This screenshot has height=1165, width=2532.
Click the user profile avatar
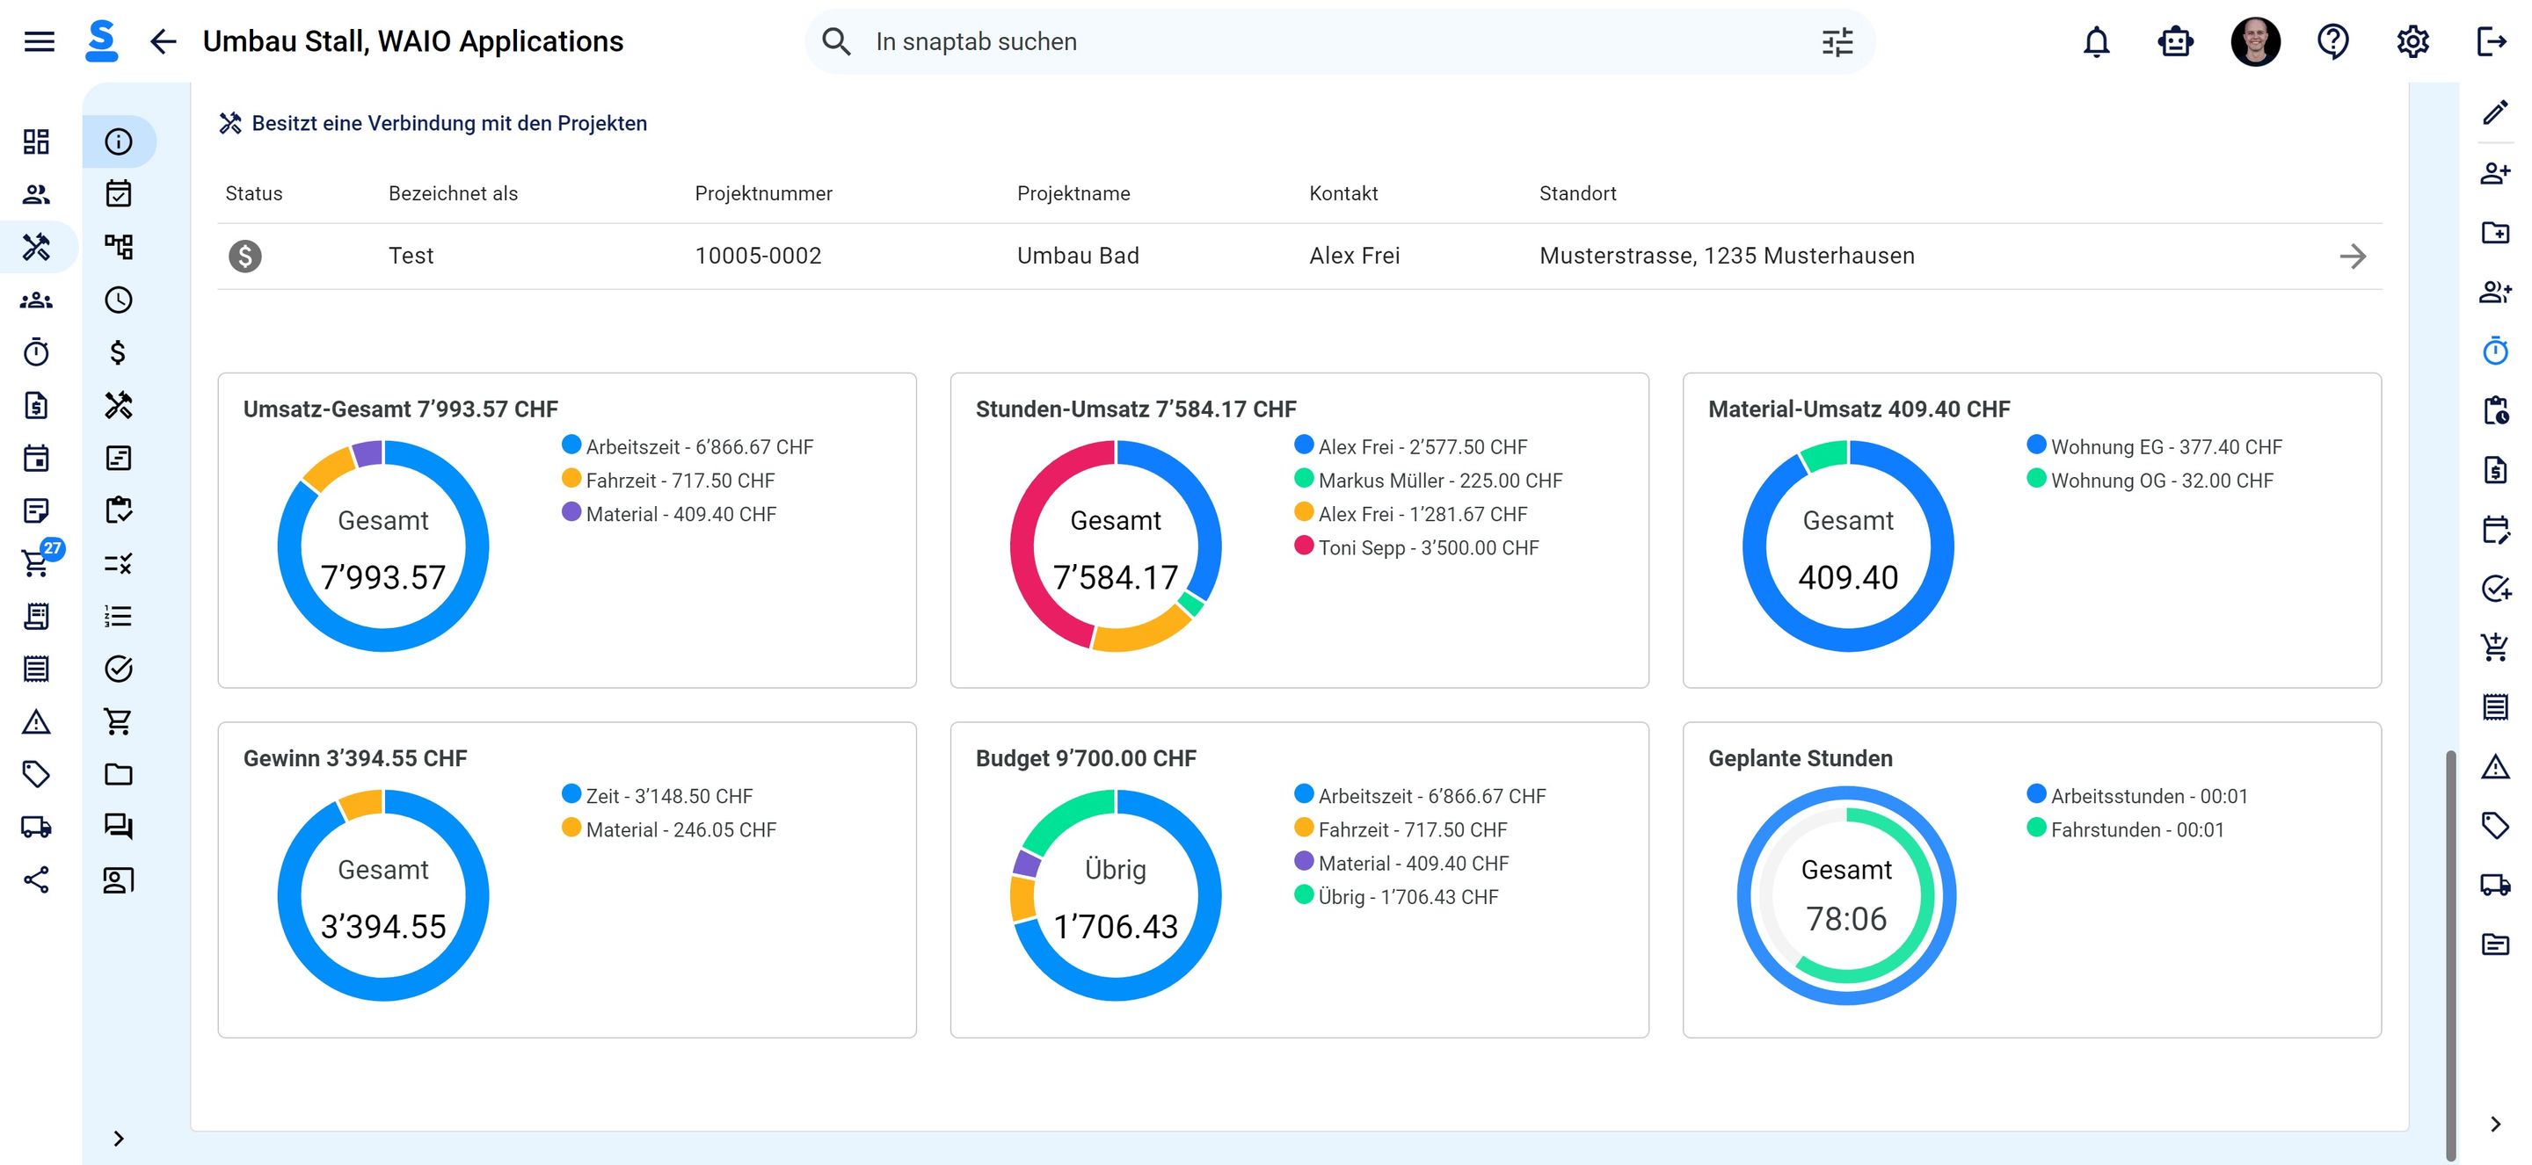2255,41
